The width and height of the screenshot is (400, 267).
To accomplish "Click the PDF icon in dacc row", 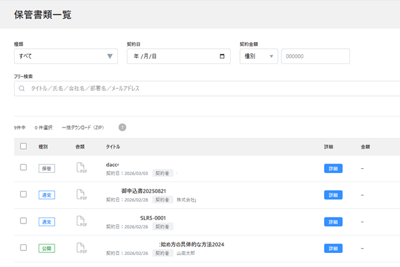I will point(81,168).
